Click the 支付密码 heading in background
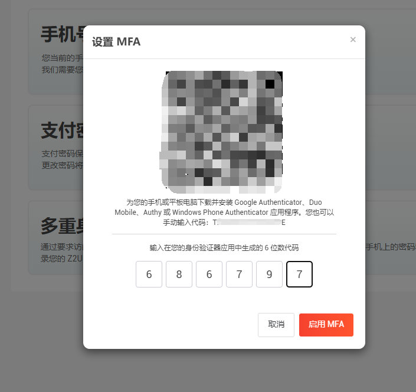Viewport: 416px width, 392px height. [x=62, y=130]
